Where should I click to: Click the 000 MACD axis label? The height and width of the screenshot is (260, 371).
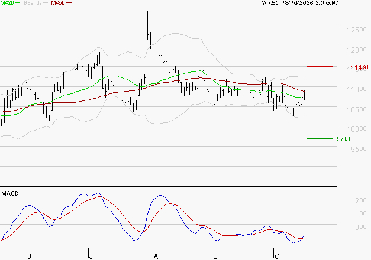click(361, 227)
